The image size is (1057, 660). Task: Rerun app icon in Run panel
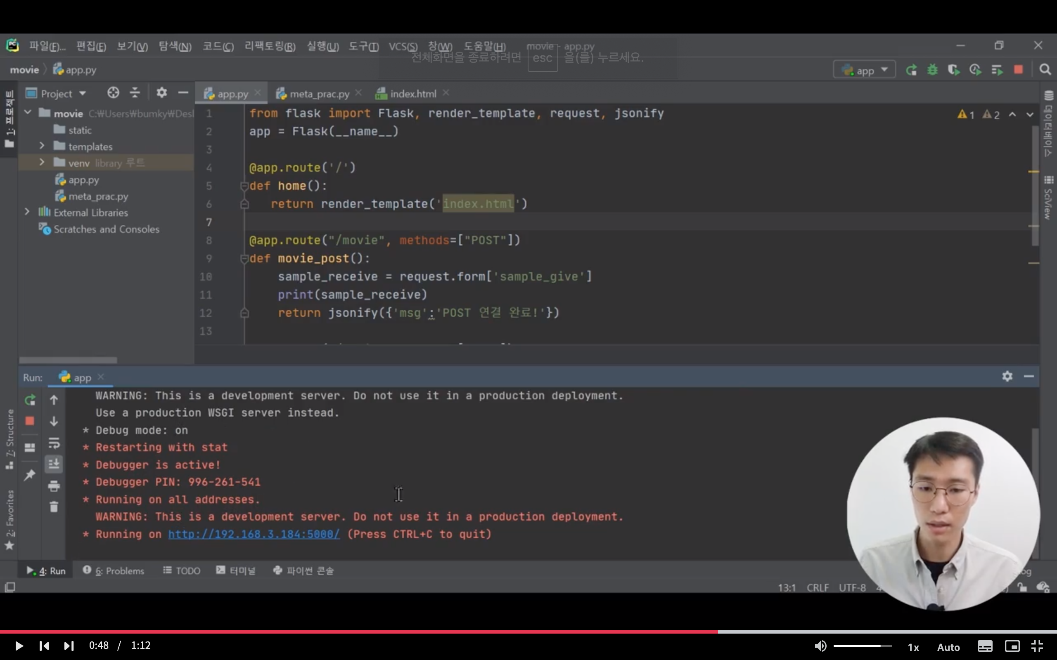coord(30,400)
